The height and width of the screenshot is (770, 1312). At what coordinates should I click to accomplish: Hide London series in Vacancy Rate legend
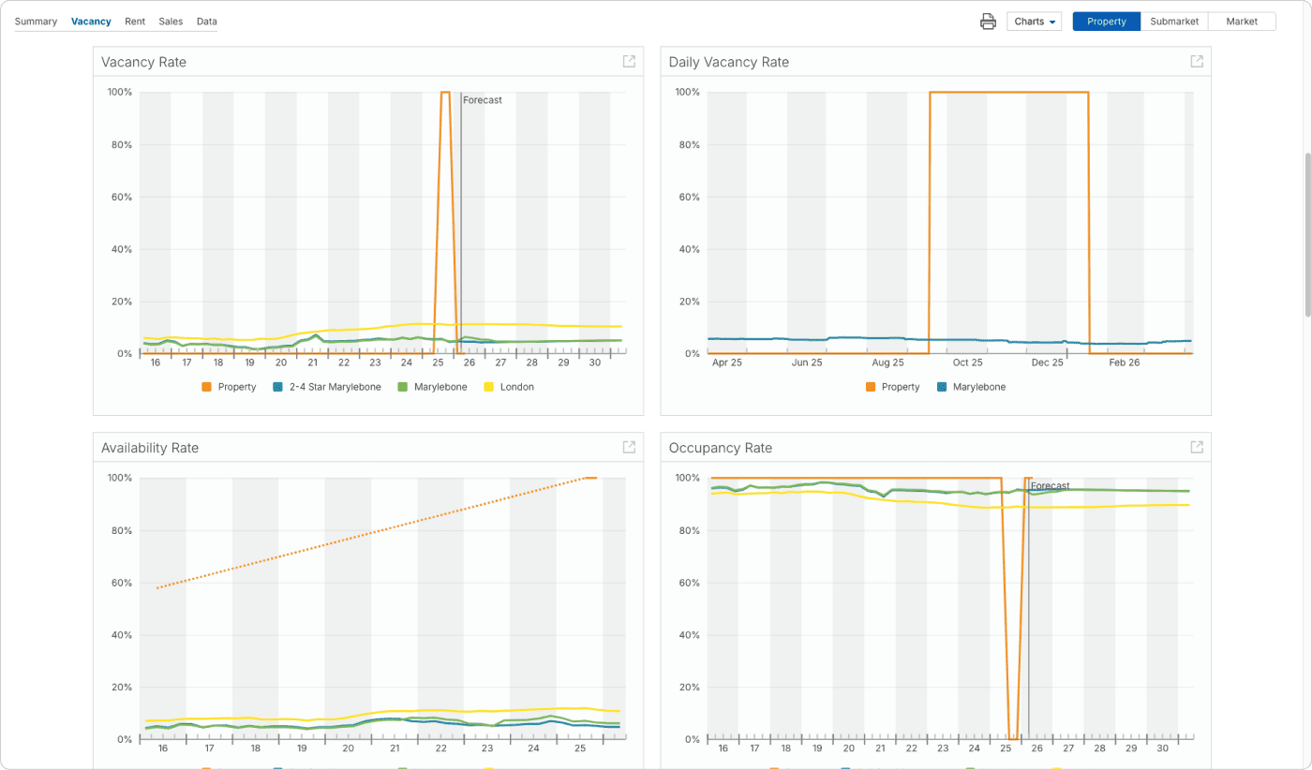pyautogui.click(x=509, y=387)
